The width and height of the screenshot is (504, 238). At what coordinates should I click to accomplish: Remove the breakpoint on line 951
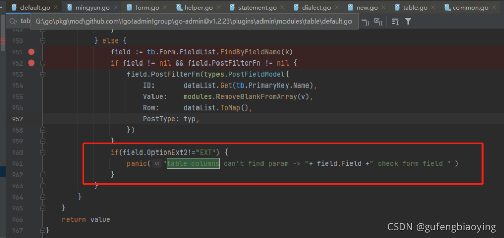31,52
